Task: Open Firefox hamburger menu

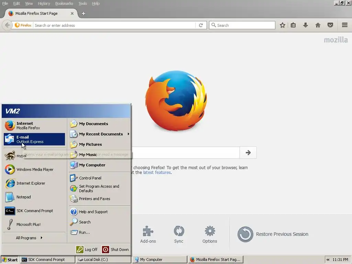Action: pyautogui.click(x=344, y=25)
